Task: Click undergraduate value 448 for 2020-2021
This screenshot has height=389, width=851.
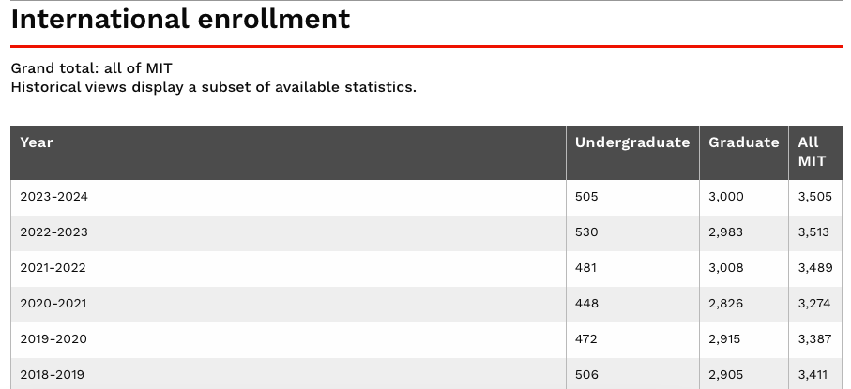Action: pos(586,304)
